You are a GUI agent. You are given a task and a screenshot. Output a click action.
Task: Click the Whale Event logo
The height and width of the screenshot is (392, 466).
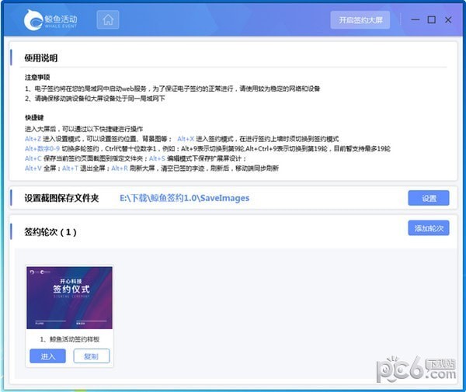(x=50, y=20)
